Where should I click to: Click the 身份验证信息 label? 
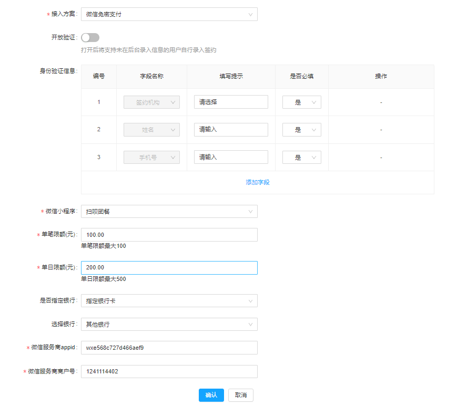pyautogui.click(x=58, y=71)
